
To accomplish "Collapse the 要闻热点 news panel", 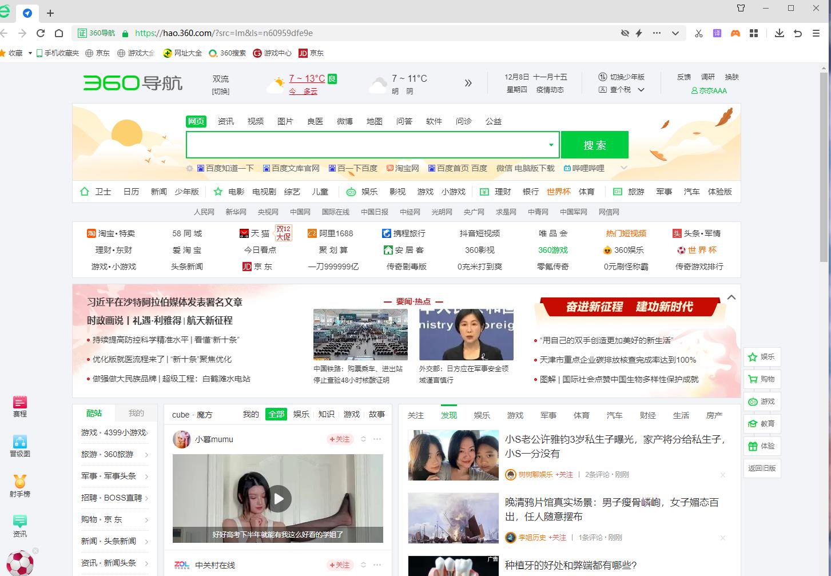I will point(730,297).
